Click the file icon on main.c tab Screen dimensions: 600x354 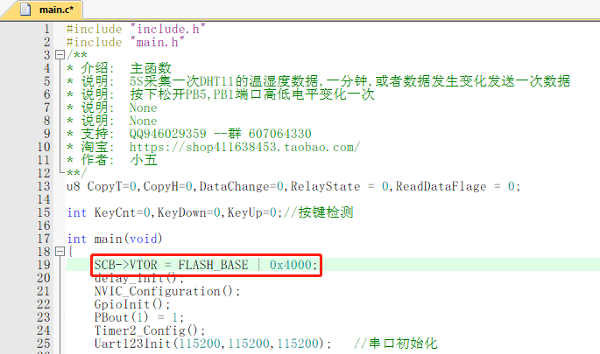point(25,10)
